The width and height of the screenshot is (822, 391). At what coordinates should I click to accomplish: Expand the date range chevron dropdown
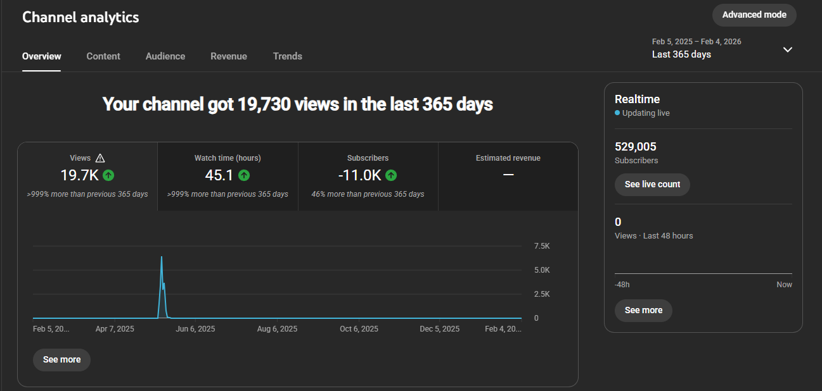point(787,49)
